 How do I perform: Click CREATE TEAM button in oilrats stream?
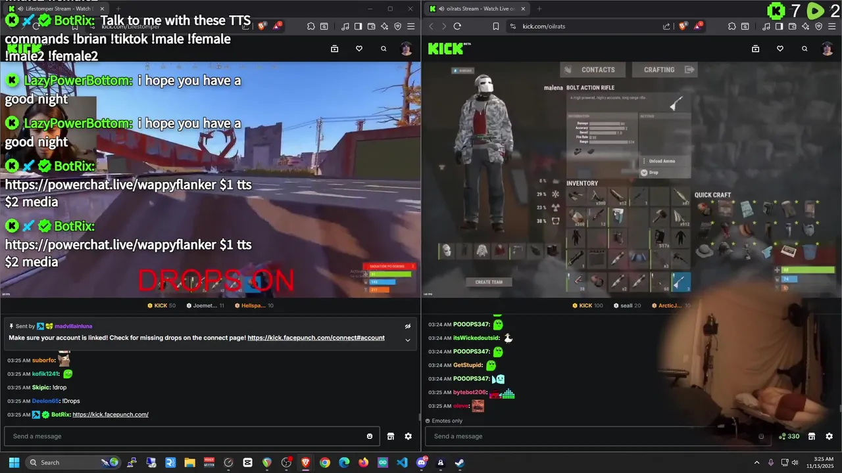[489, 282]
